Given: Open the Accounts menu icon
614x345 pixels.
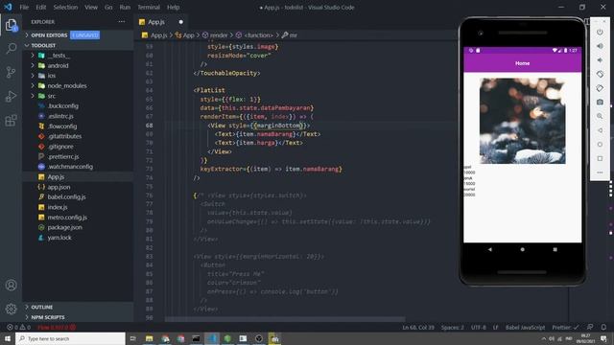Looking at the screenshot, I should coord(11,286).
